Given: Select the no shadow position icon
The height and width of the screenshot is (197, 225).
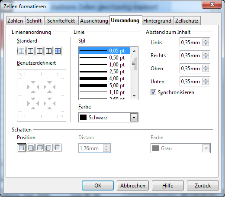Looking at the screenshot, I should 21,148.
